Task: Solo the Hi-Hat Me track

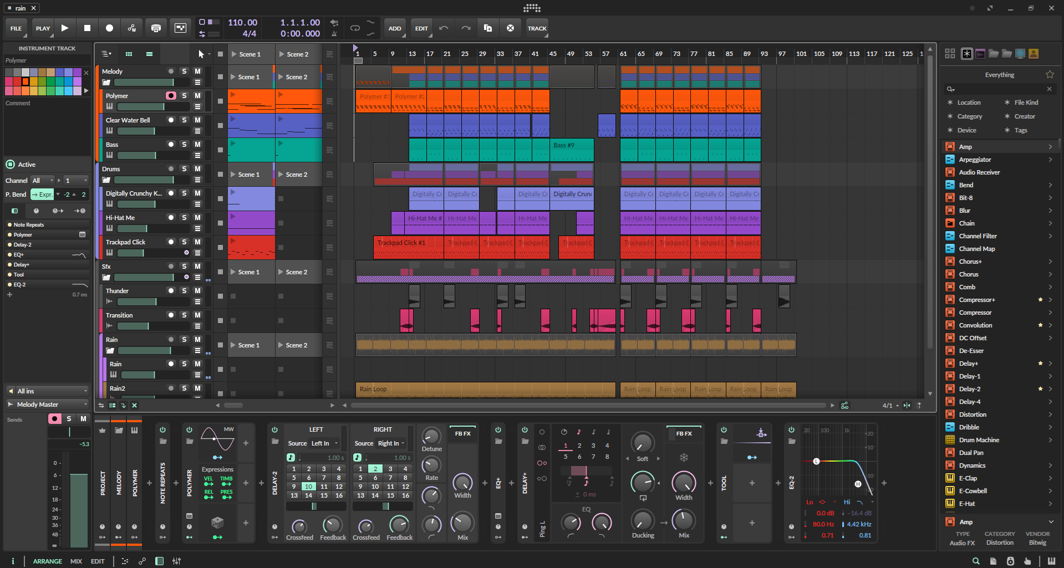Action: (x=184, y=217)
